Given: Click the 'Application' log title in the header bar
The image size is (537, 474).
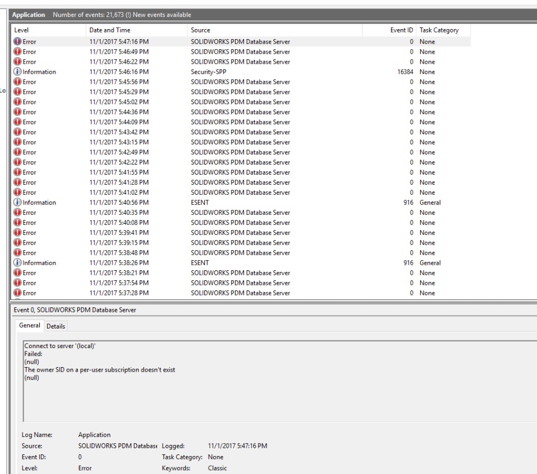Looking at the screenshot, I should coord(29,15).
